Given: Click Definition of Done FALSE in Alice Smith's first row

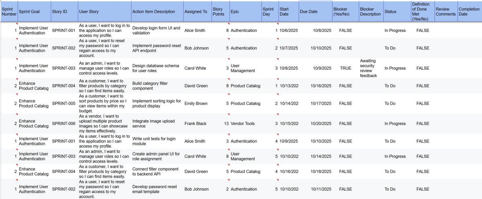Looking at the screenshot, I should click(423, 30).
